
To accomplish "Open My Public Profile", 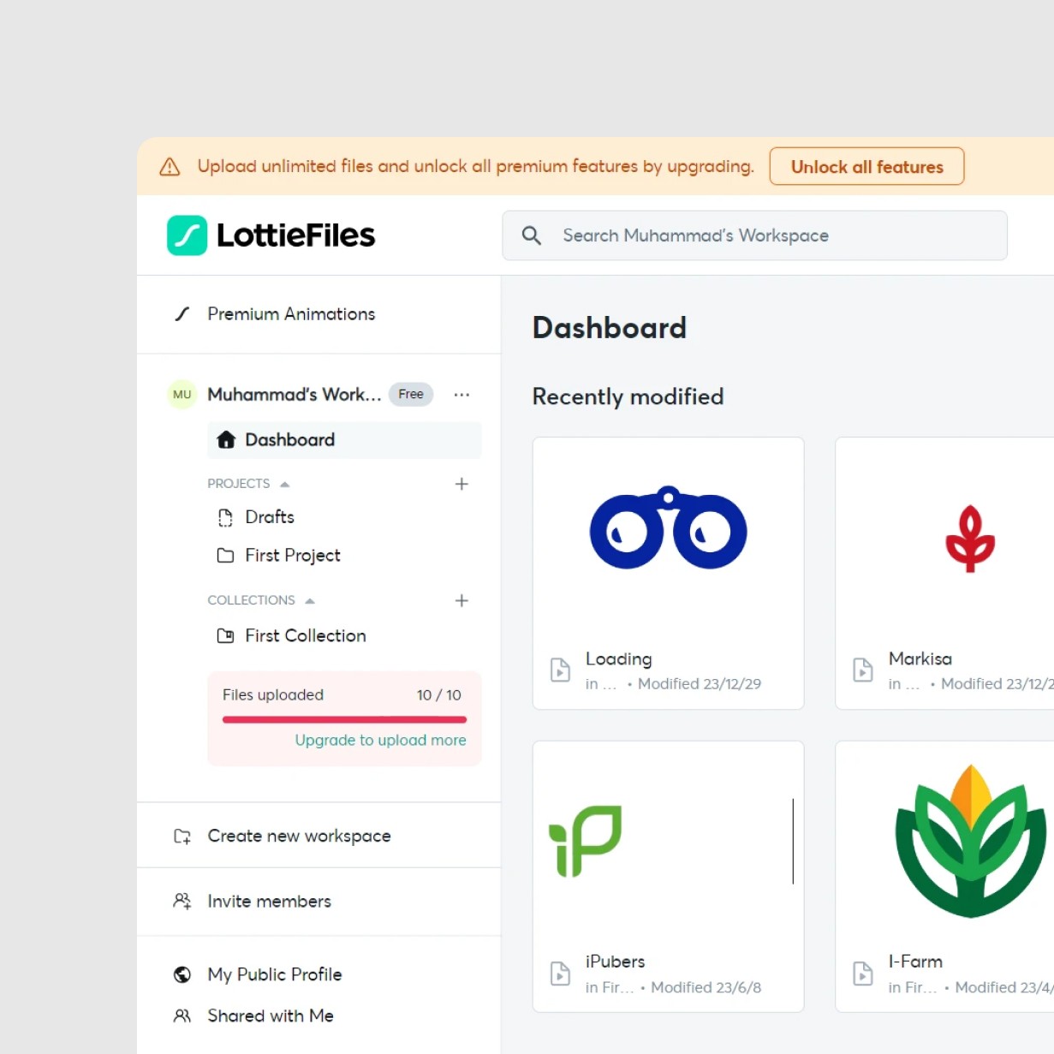I will pos(274,974).
